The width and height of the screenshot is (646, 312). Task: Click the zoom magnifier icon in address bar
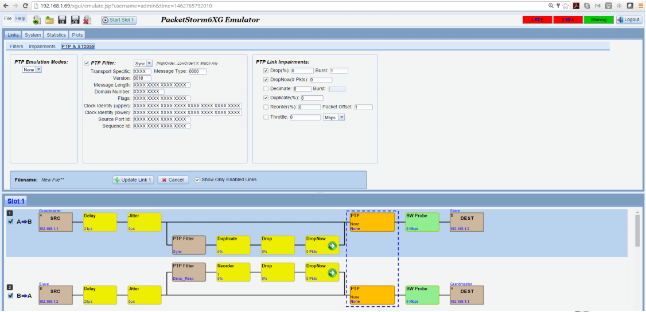(x=551, y=6)
